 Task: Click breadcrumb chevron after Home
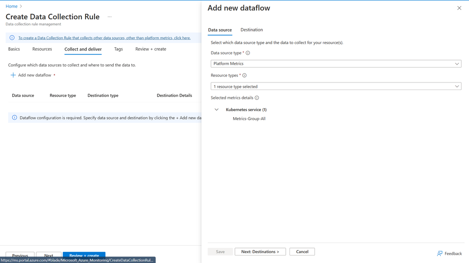(x=21, y=6)
